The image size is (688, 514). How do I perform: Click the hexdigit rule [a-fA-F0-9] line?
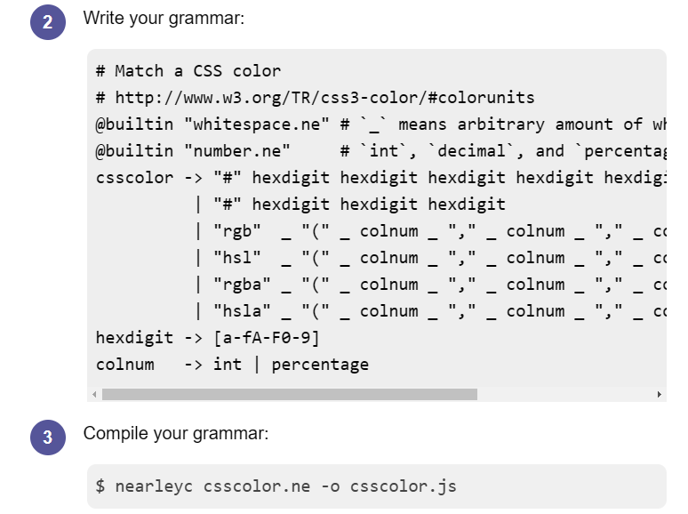207,338
